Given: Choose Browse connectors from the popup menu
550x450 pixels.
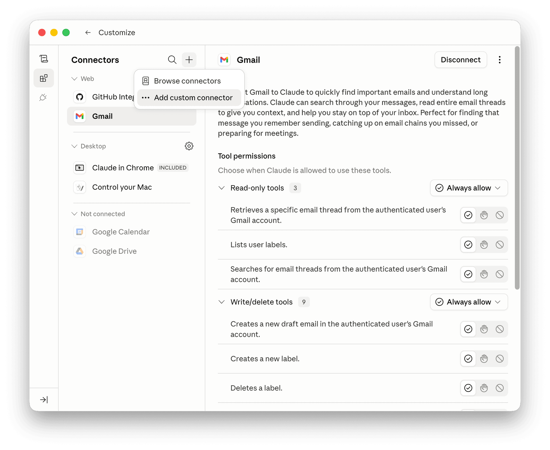Looking at the screenshot, I should pos(189,81).
